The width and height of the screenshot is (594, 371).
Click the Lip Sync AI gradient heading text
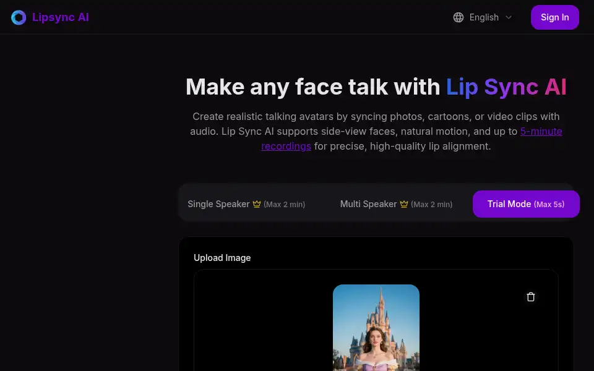click(x=506, y=87)
